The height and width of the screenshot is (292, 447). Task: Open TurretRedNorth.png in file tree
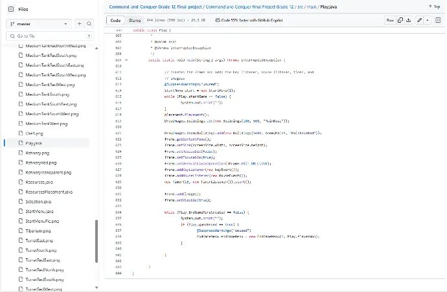tap(45, 270)
